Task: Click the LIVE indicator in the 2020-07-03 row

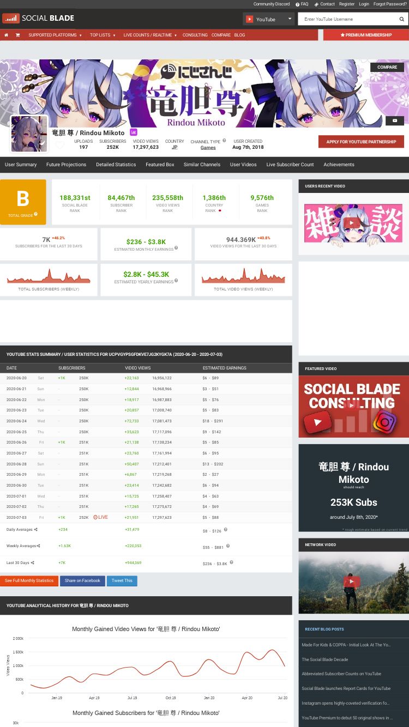Action: click(x=100, y=517)
